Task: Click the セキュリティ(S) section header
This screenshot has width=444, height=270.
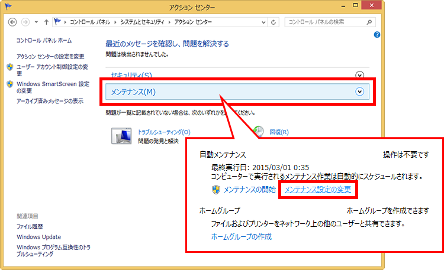Action: 131,75
